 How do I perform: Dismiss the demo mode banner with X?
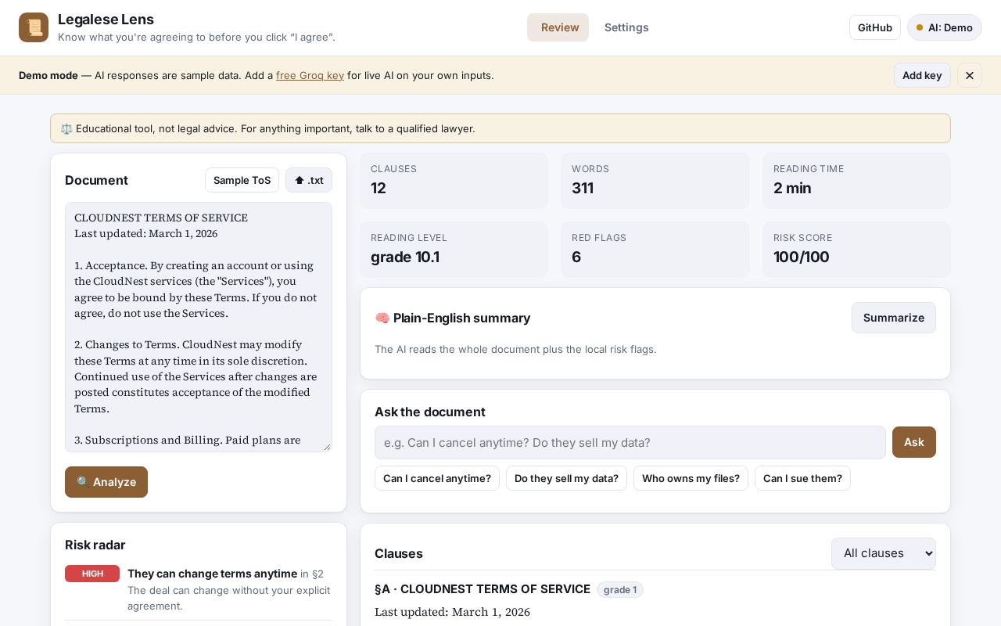tap(970, 75)
